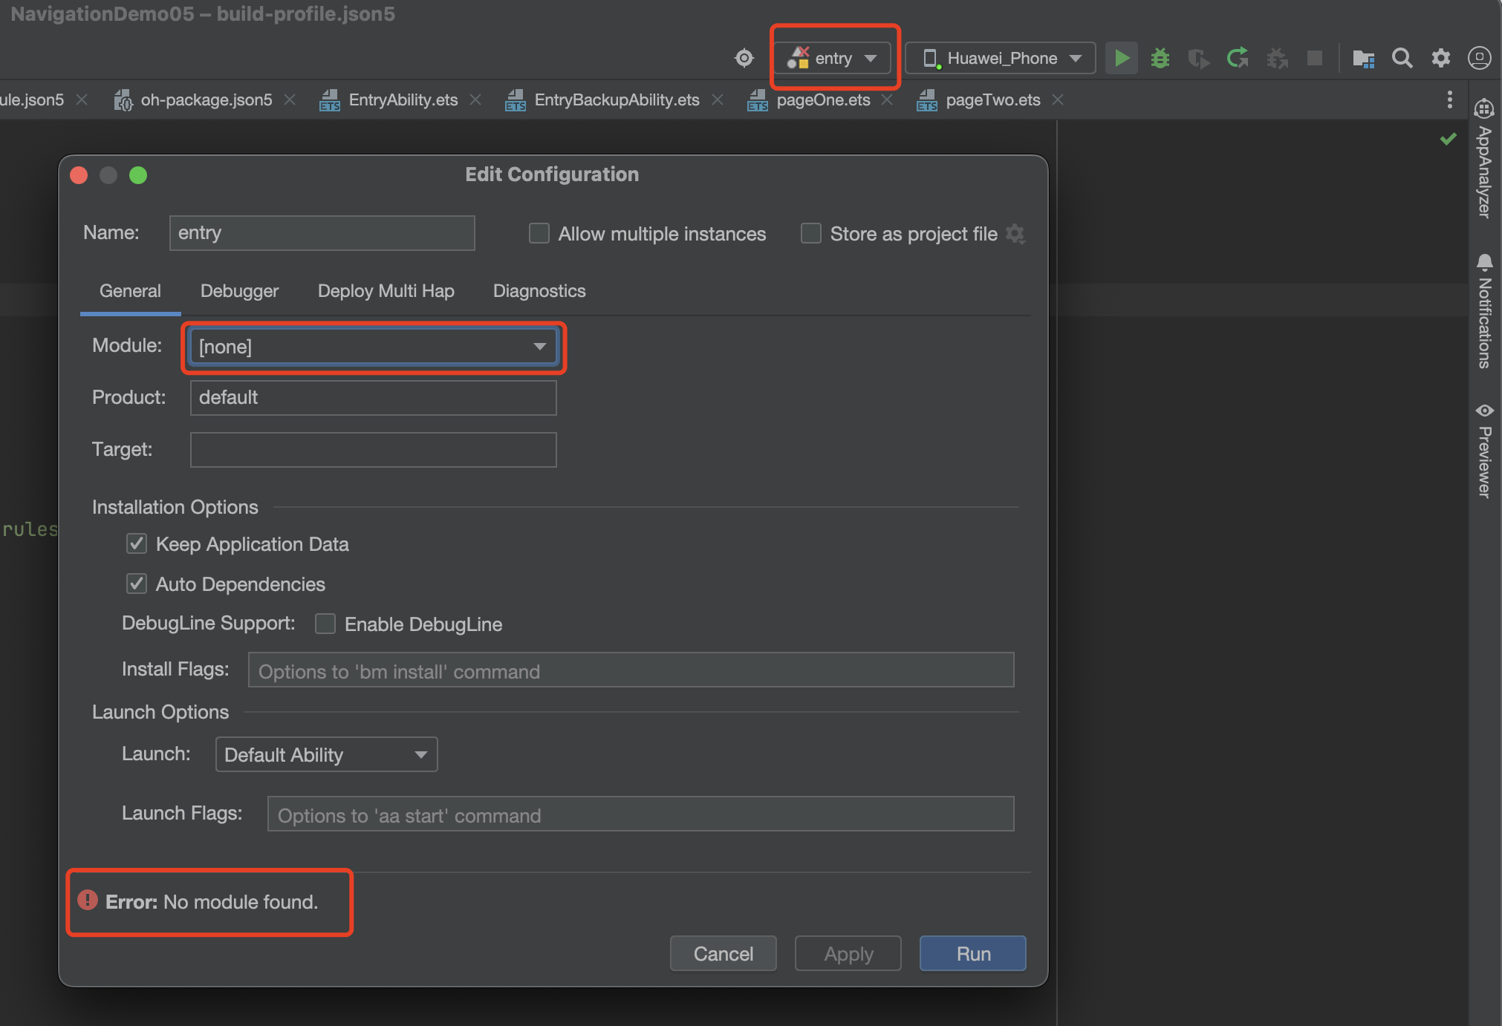Expand the Module dropdown showing [none]

click(373, 347)
